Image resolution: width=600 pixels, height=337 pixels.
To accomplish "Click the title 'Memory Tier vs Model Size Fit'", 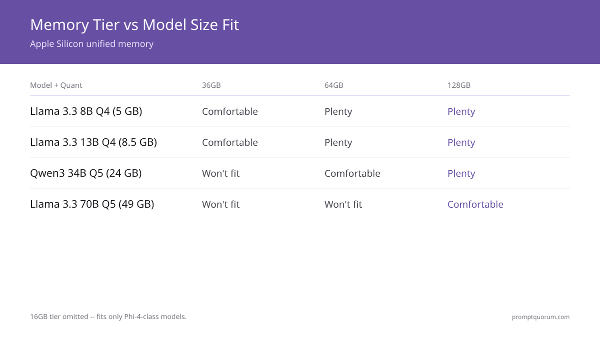I will 134,24.
